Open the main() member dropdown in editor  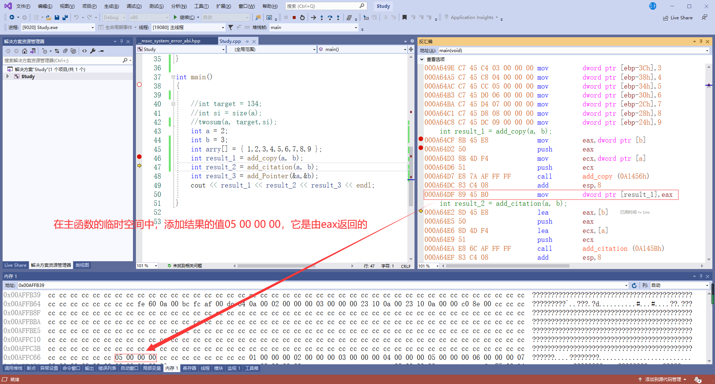tap(363, 49)
